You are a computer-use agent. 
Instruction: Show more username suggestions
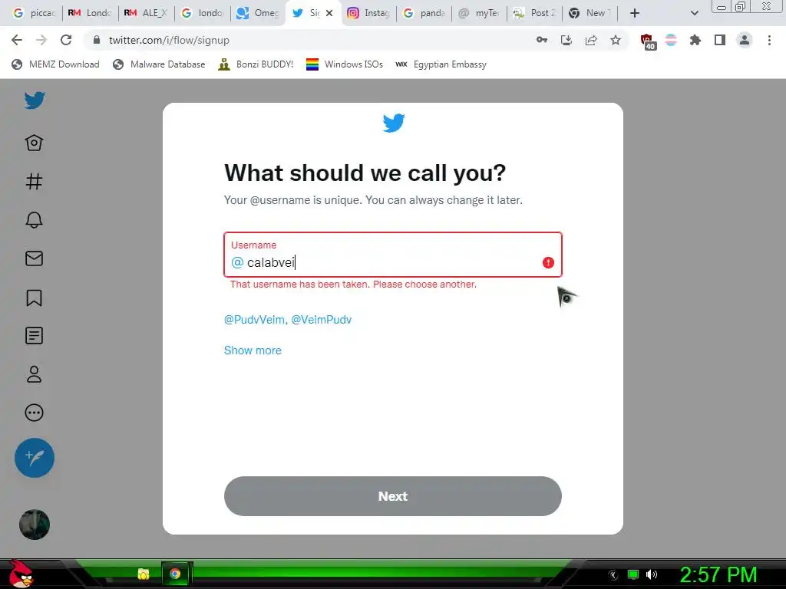(x=253, y=350)
